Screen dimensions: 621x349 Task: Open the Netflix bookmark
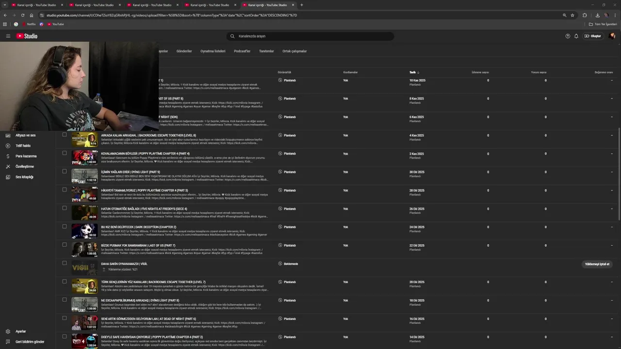[29, 24]
